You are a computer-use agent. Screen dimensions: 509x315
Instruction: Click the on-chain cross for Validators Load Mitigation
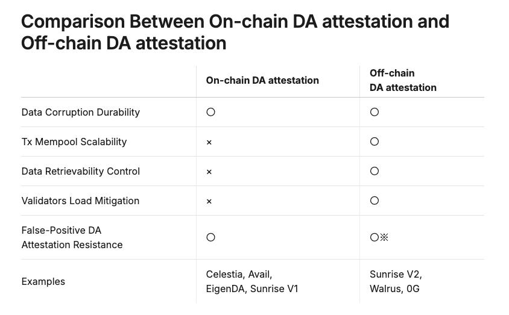[209, 201]
